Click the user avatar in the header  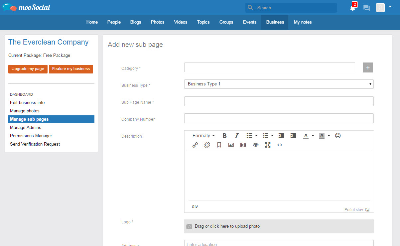pos(380,8)
